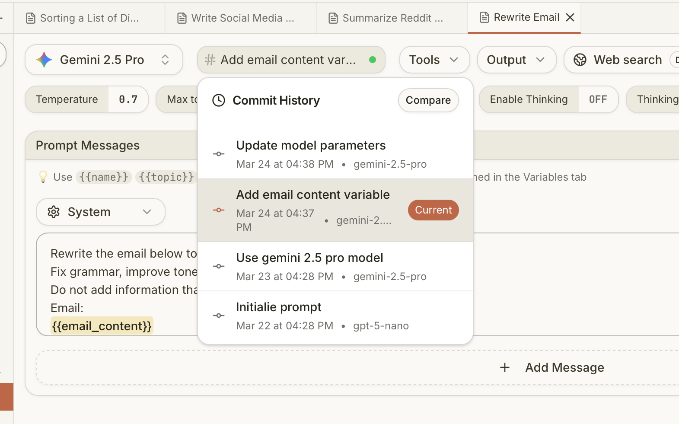Image resolution: width=679 pixels, height=424 pixels.
Task: Click the up-down chevrons beside Gemini 2.5 Pro
Action: [x=165, y=60]
